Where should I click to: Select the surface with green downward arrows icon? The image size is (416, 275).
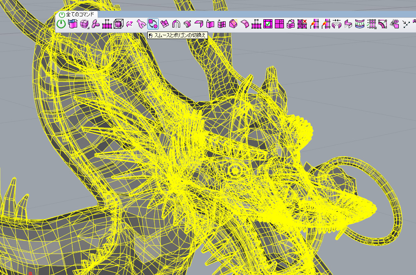click(360, 24)
